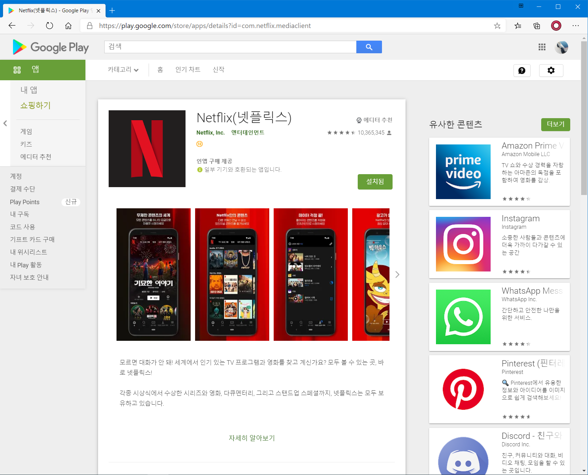Screen dimensions: 588x475
Task: Click the browser back arrow
Action: click(12, 26)
